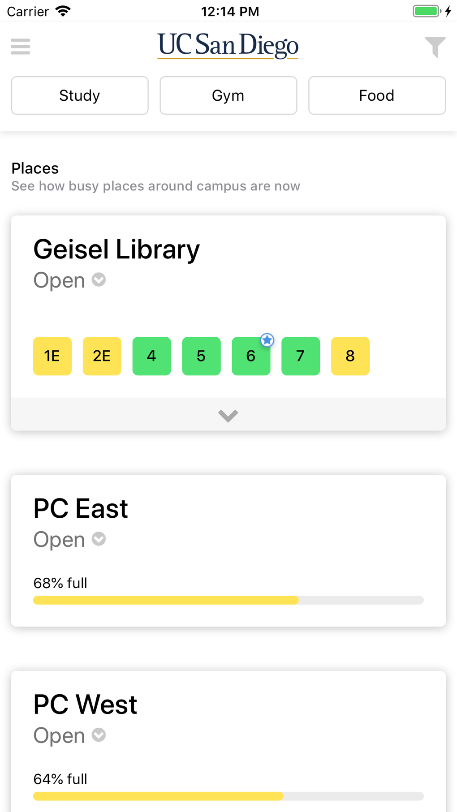Choose Geisel floor 5 green tile

202,356
